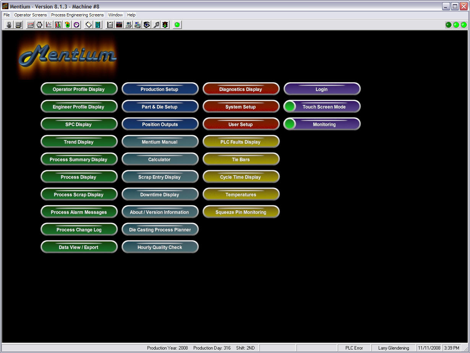The image size is (470, 353).
Task: Click the red System Setup button
Action: click(x=241, y=106)
